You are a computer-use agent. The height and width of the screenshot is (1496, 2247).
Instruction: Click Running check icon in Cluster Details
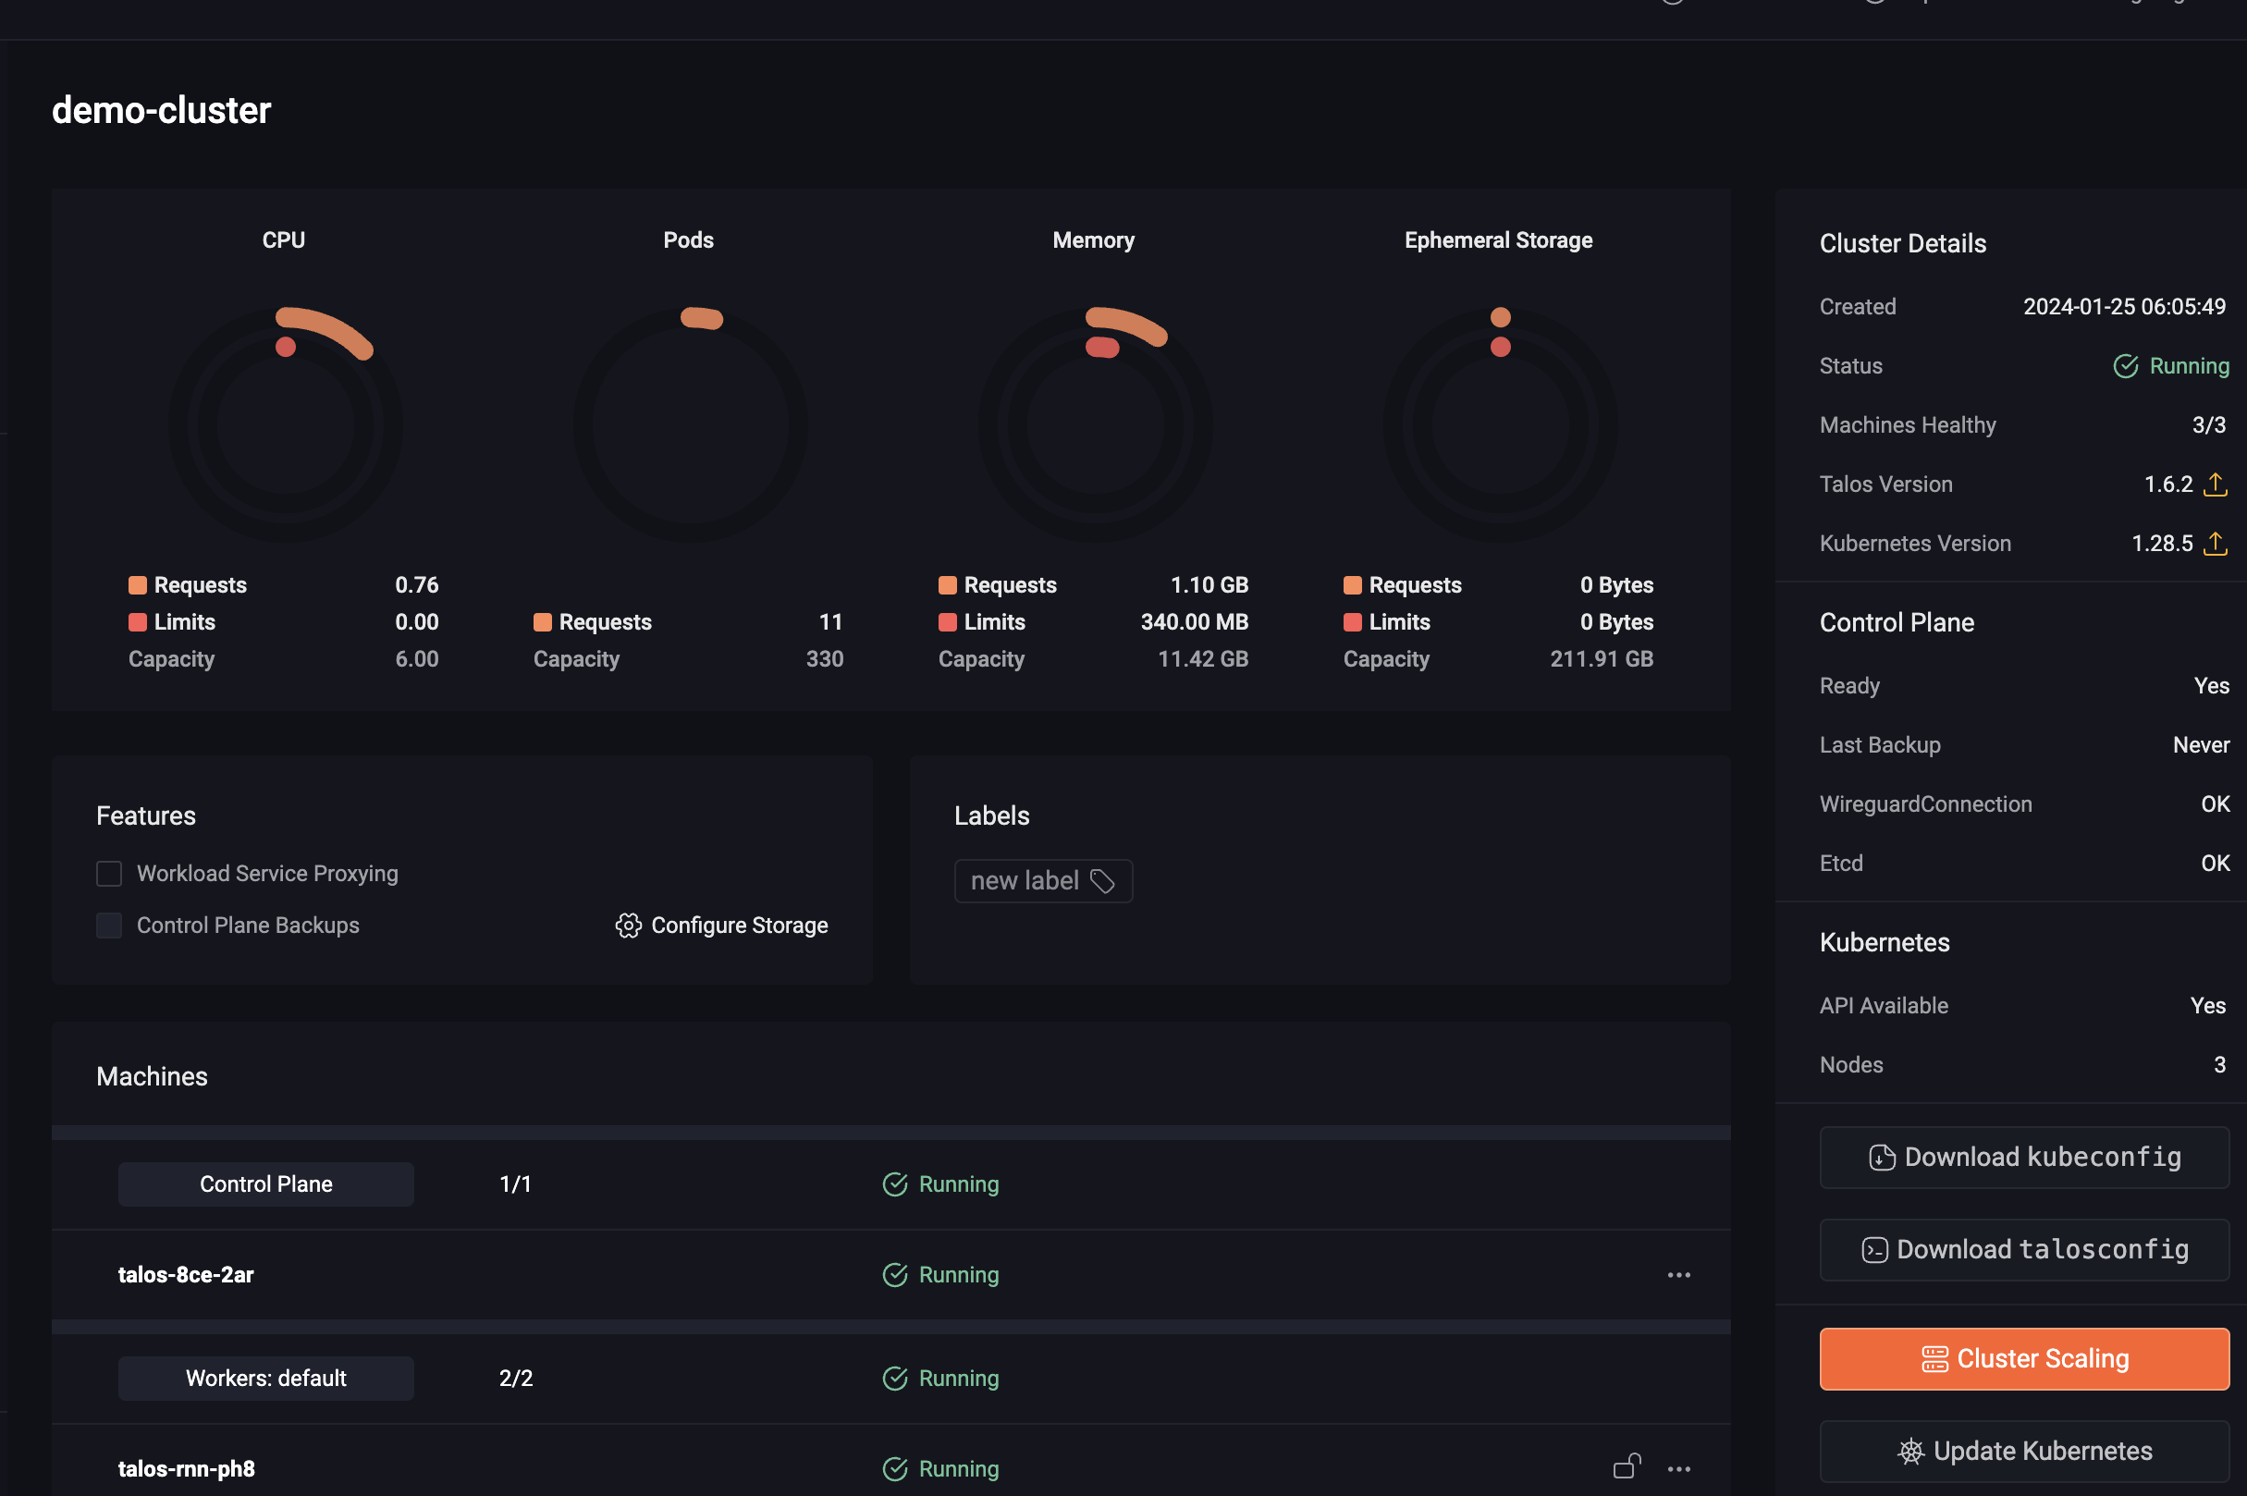[2126, 366]
